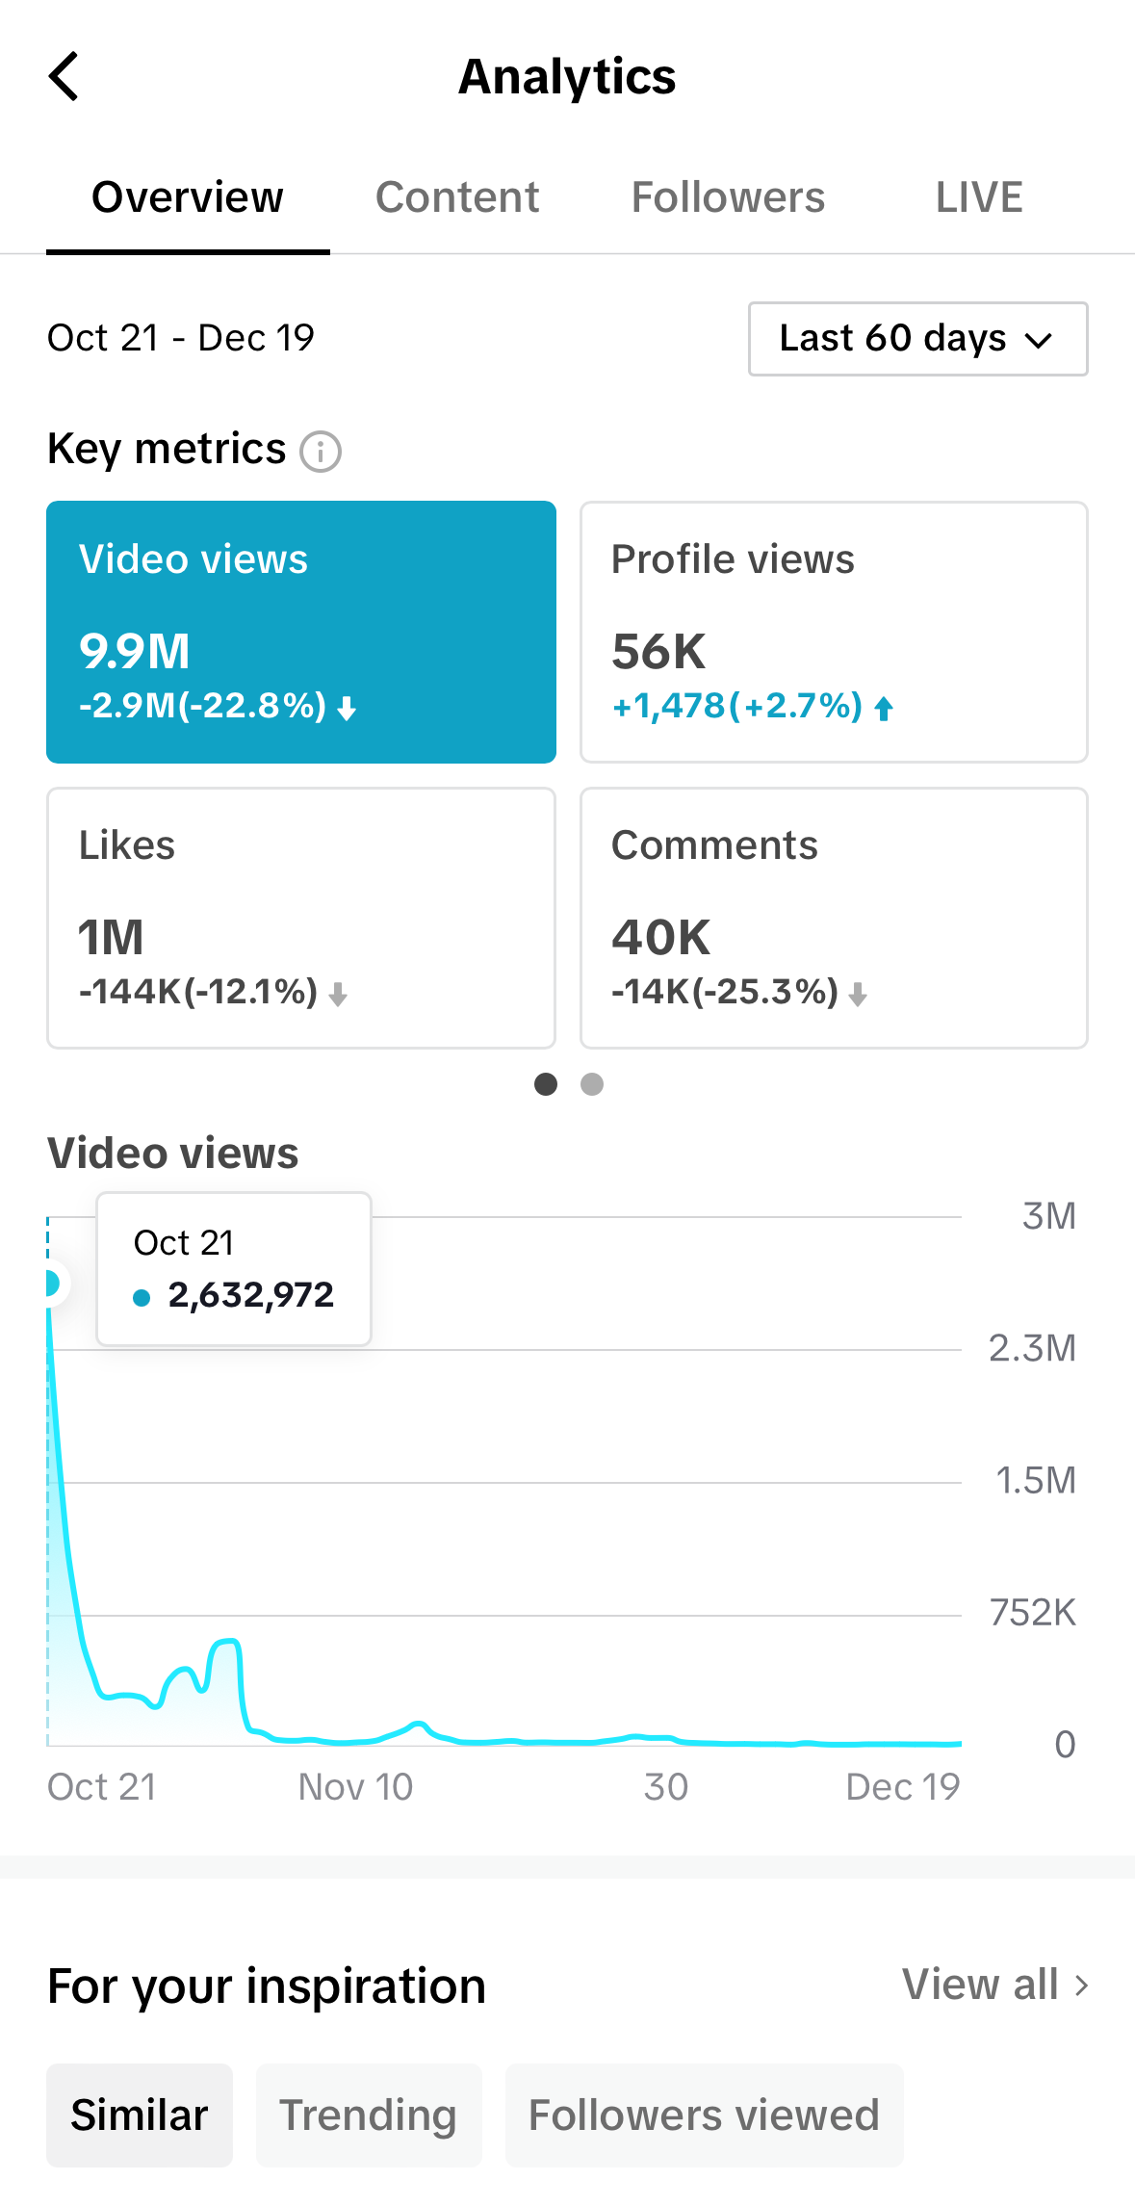
Task: Switch to the Followers tab
Action: [728, 198]
